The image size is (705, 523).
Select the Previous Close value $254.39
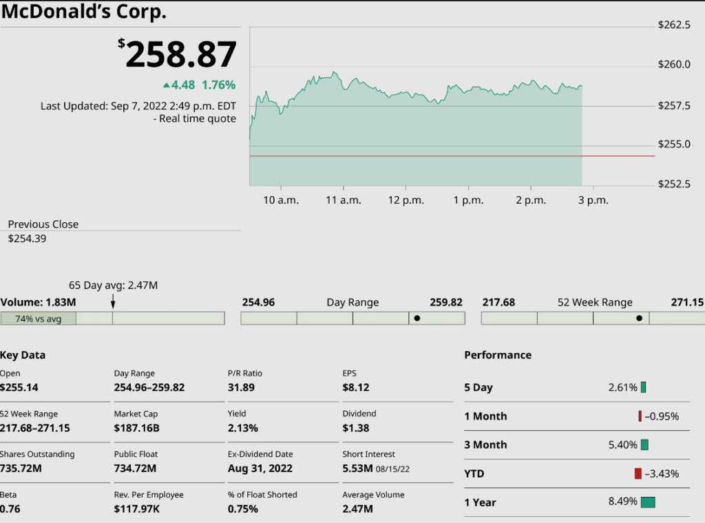27,239
